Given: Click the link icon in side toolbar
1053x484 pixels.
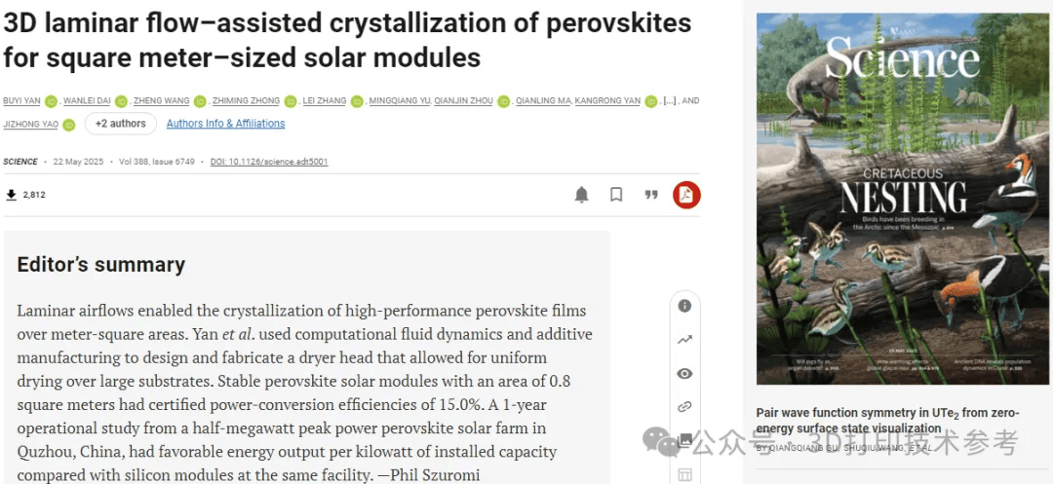Looking at the screenshot, I should pos(684,407).
